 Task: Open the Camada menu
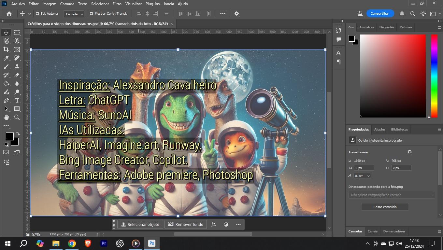pos(67,4)
